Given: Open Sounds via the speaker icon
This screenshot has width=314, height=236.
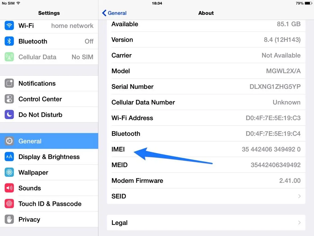Looking at the screenshot, I should [x=9, y=188].
